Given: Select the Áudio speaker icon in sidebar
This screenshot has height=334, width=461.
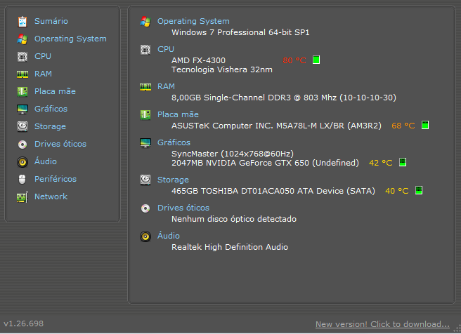Looking at the screenshot, I should coord(22,161).
